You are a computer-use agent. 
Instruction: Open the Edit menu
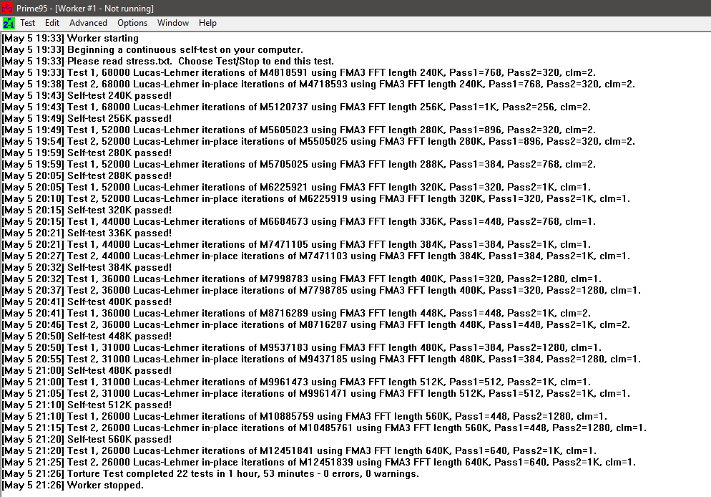[x=52, y=23]
